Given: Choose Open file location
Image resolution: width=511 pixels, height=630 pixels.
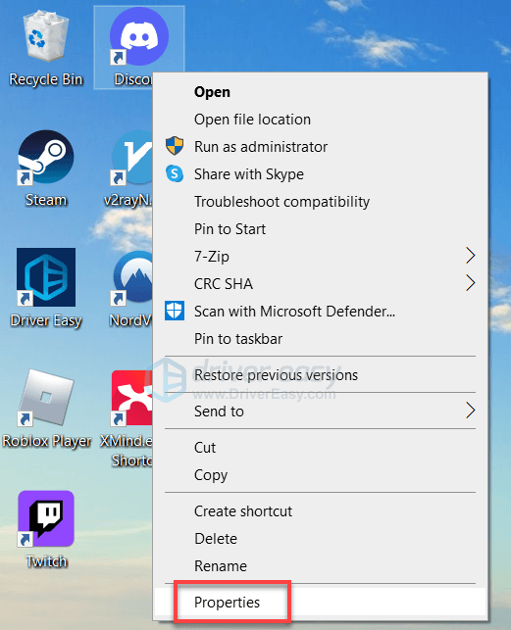Looking at the screenshot, I should click(x=321, y=120).
